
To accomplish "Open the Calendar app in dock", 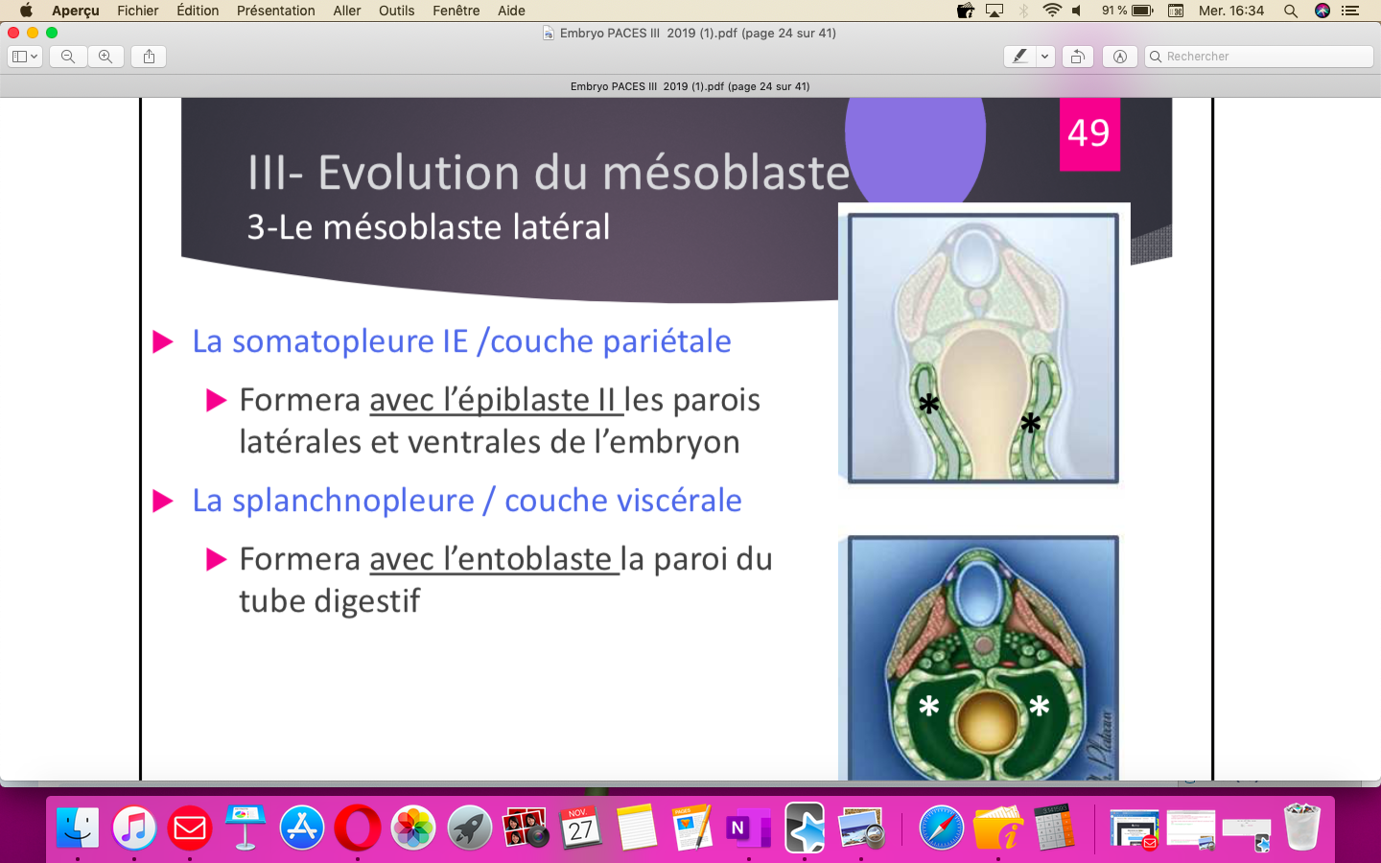I will click(581, 827).
